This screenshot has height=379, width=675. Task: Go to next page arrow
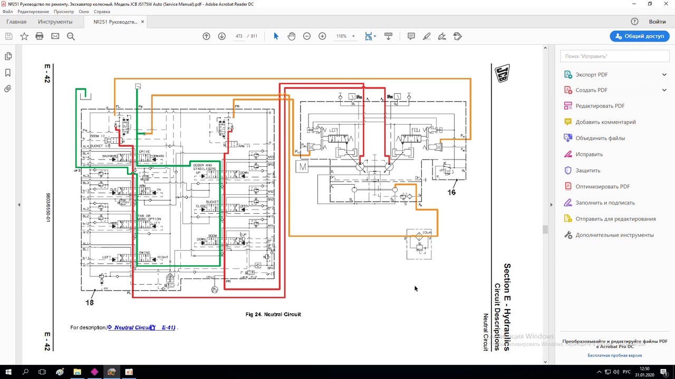[222, 36]
